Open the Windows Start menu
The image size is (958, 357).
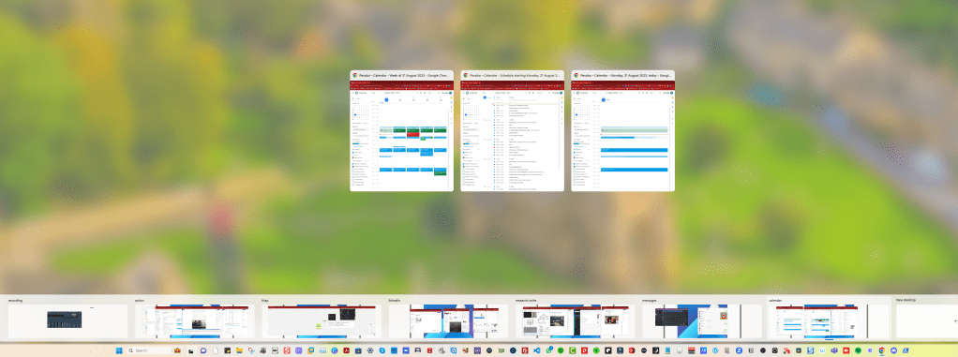tap(119, 350)
